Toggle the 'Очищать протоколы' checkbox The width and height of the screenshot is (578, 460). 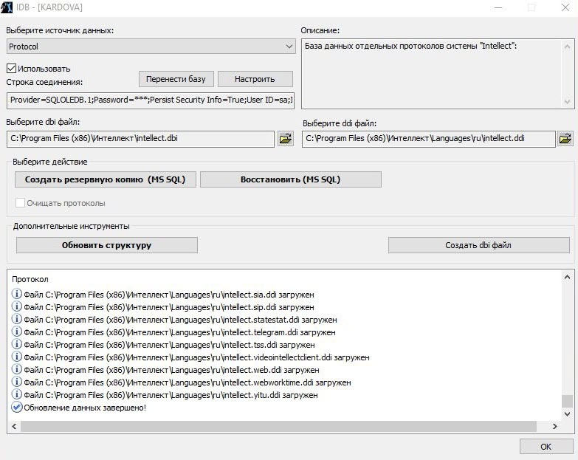[20, 203]
